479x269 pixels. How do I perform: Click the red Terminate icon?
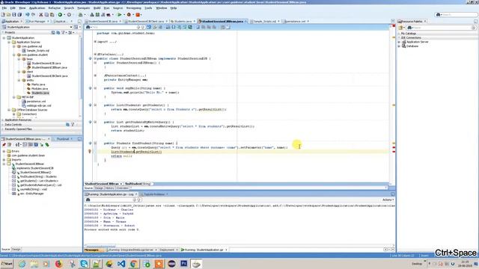[x=138, y=15]
